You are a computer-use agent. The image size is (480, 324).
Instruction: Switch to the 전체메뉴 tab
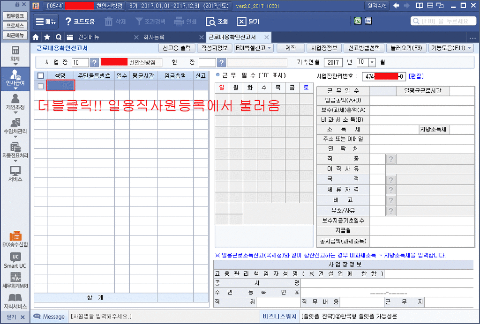coord(89,37)
